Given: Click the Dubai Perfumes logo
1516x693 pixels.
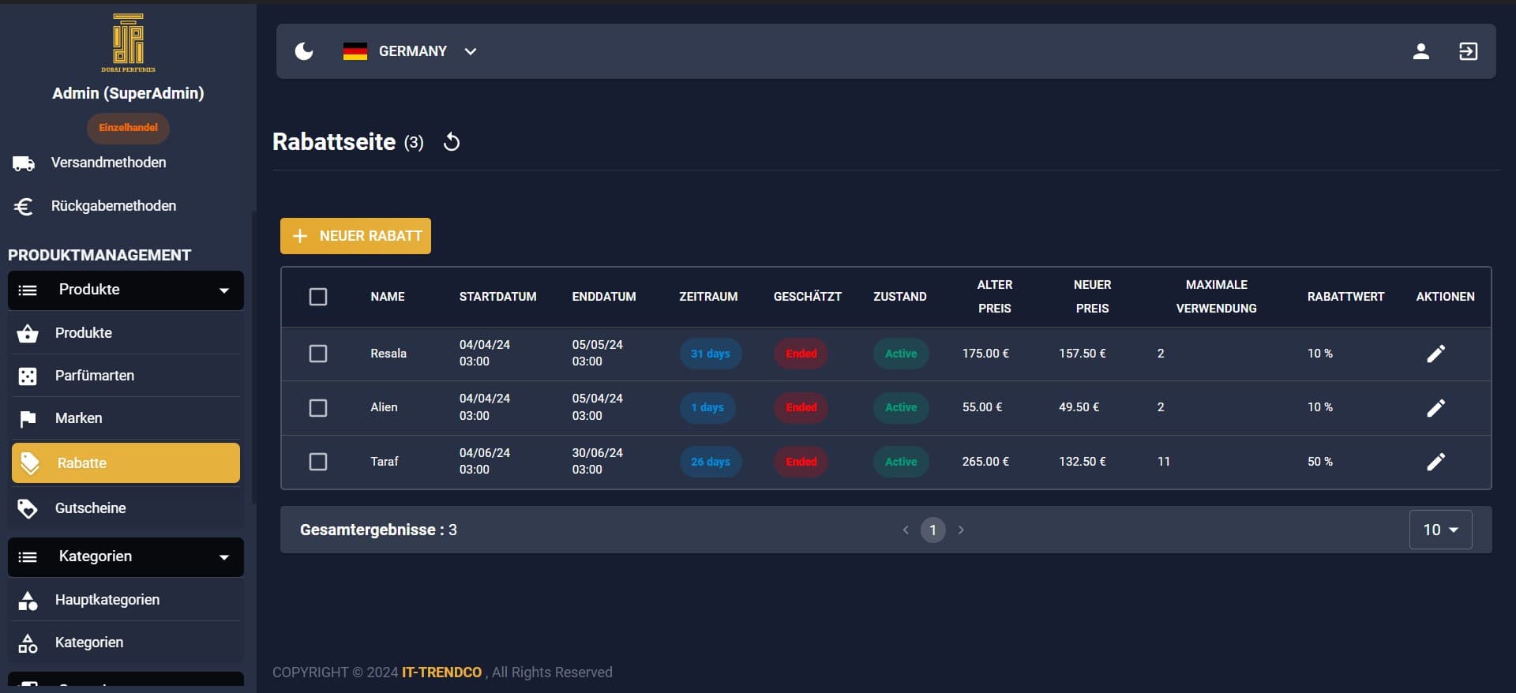Looking at the screenshot, I should (x=128, y=43).
